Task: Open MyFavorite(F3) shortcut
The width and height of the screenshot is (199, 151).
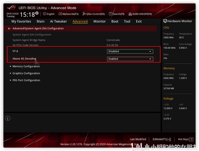Action: pyautogui.click(x=68, y=14)
